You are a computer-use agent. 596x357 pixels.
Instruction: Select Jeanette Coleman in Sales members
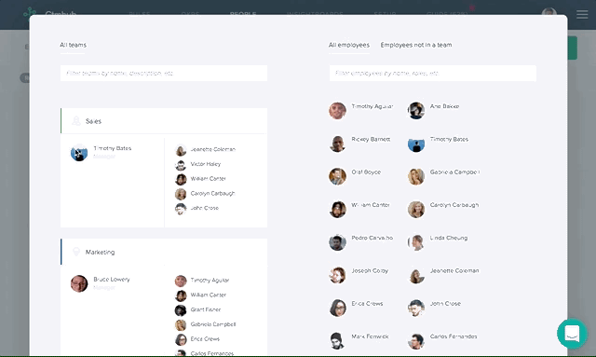pyautogui.click(x=205, y=149)
